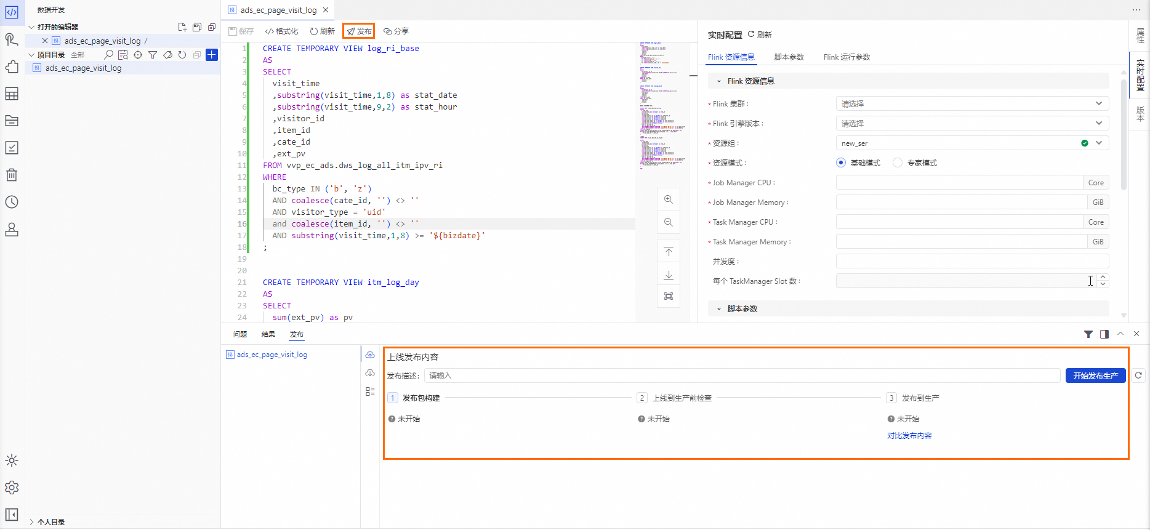Click 刷新 next to 实时配置 heading
The image size is (1150, 530).
click(x=760, y=34)
